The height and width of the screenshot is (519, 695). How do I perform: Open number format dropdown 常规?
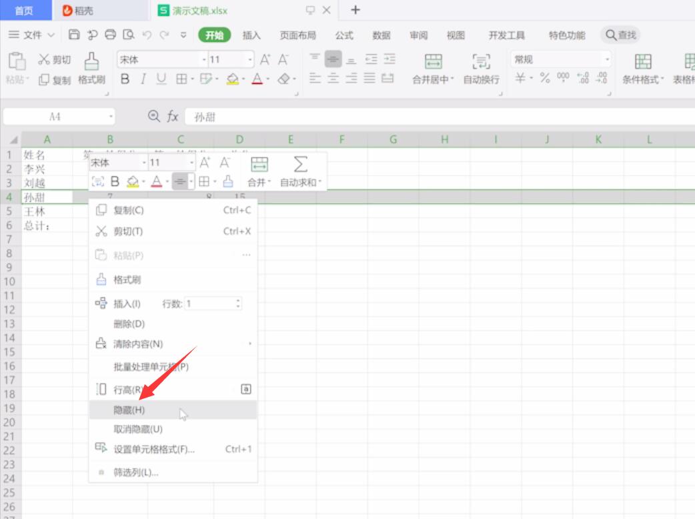pyautogui.click(x=607, y=59)
